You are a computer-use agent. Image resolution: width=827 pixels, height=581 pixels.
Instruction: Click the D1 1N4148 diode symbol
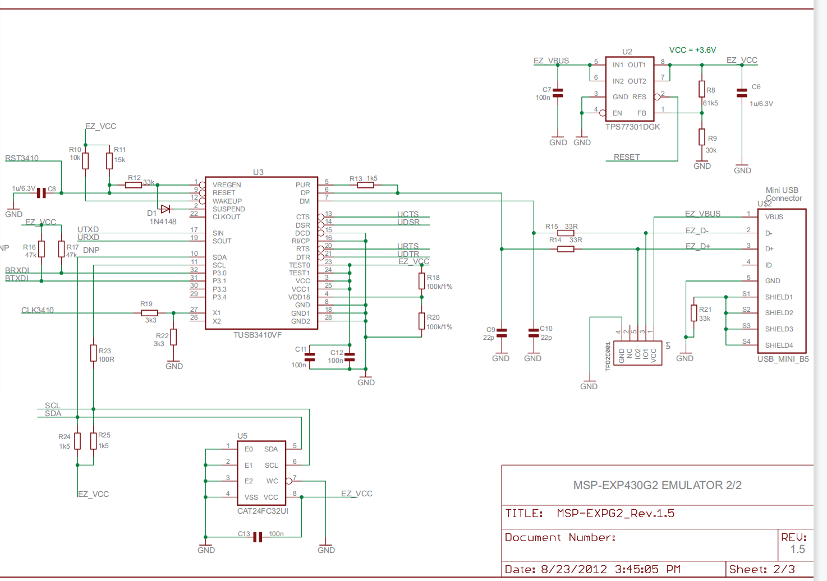(x=166, y=209)
